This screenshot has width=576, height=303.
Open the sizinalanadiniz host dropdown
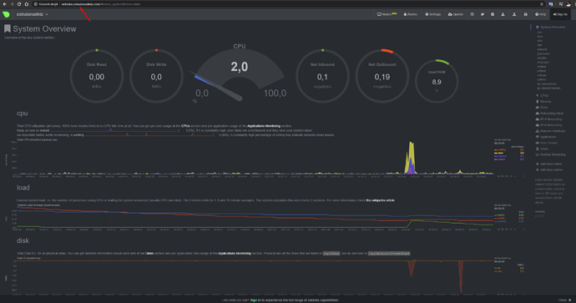32,14
